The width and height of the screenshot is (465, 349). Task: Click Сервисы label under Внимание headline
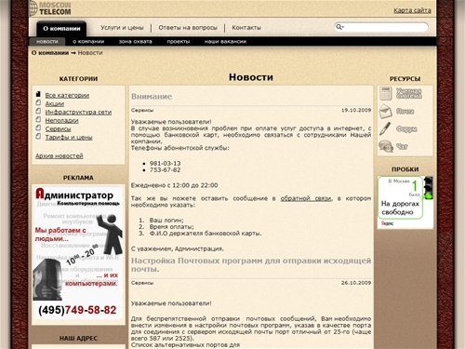point(142,110)
